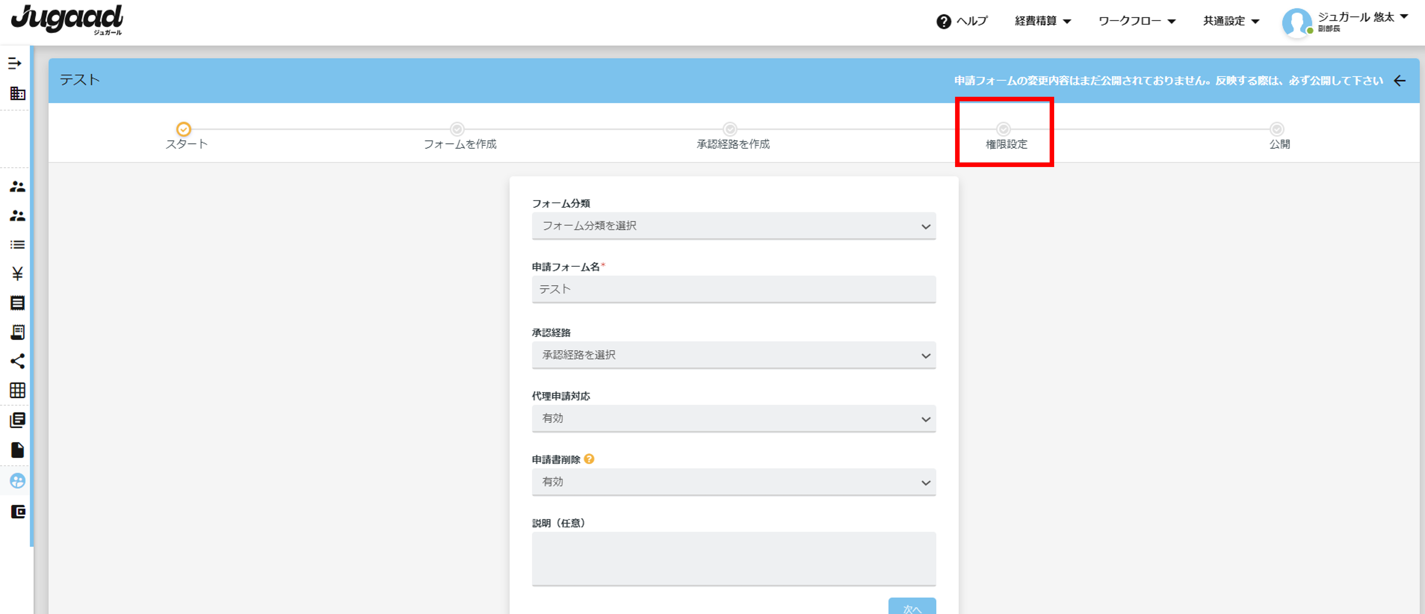Click the テスト title in the blue banner

[80, 80]
